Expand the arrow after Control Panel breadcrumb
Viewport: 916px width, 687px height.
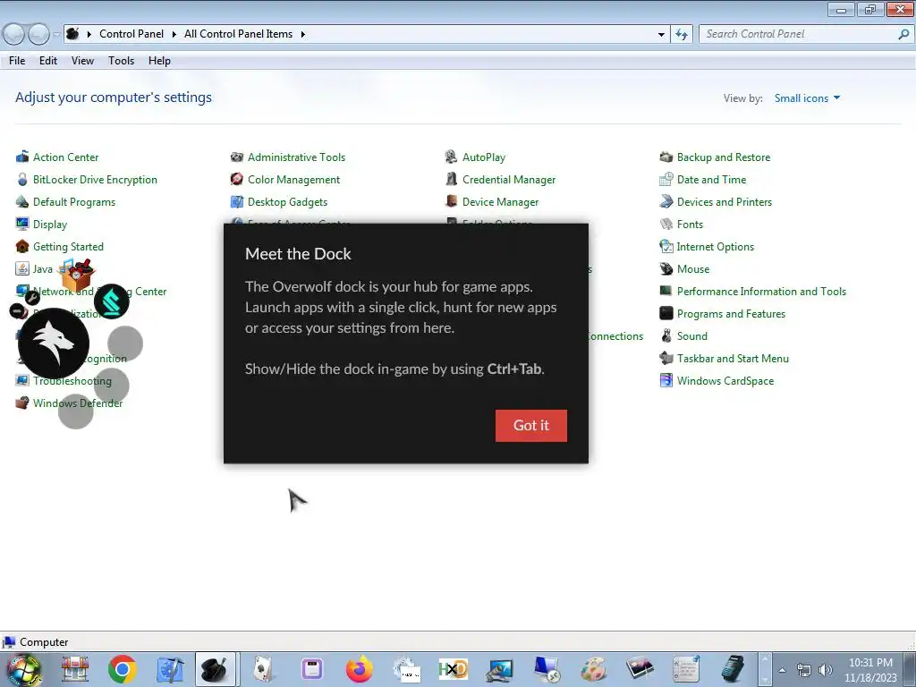[174, 34]
